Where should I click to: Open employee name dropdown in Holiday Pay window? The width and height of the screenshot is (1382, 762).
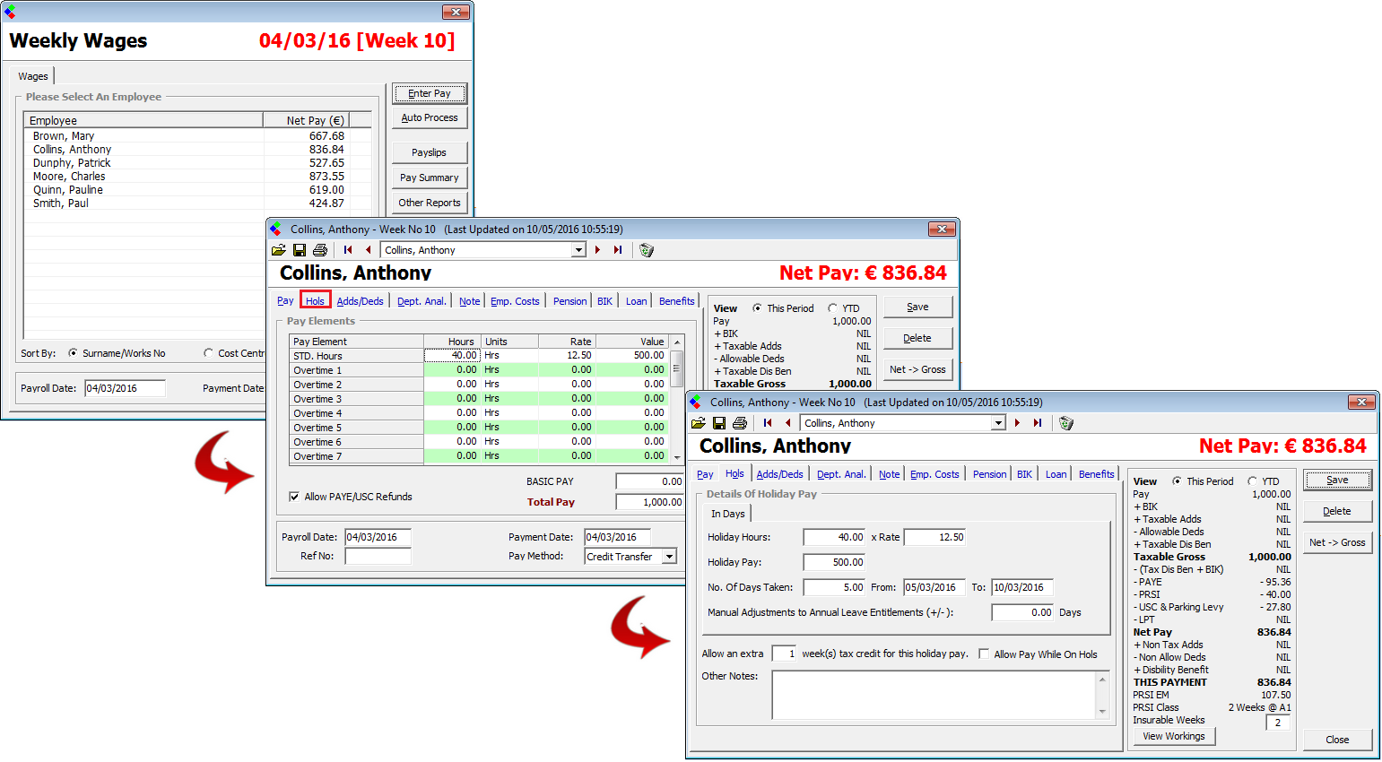coord(998,423)
